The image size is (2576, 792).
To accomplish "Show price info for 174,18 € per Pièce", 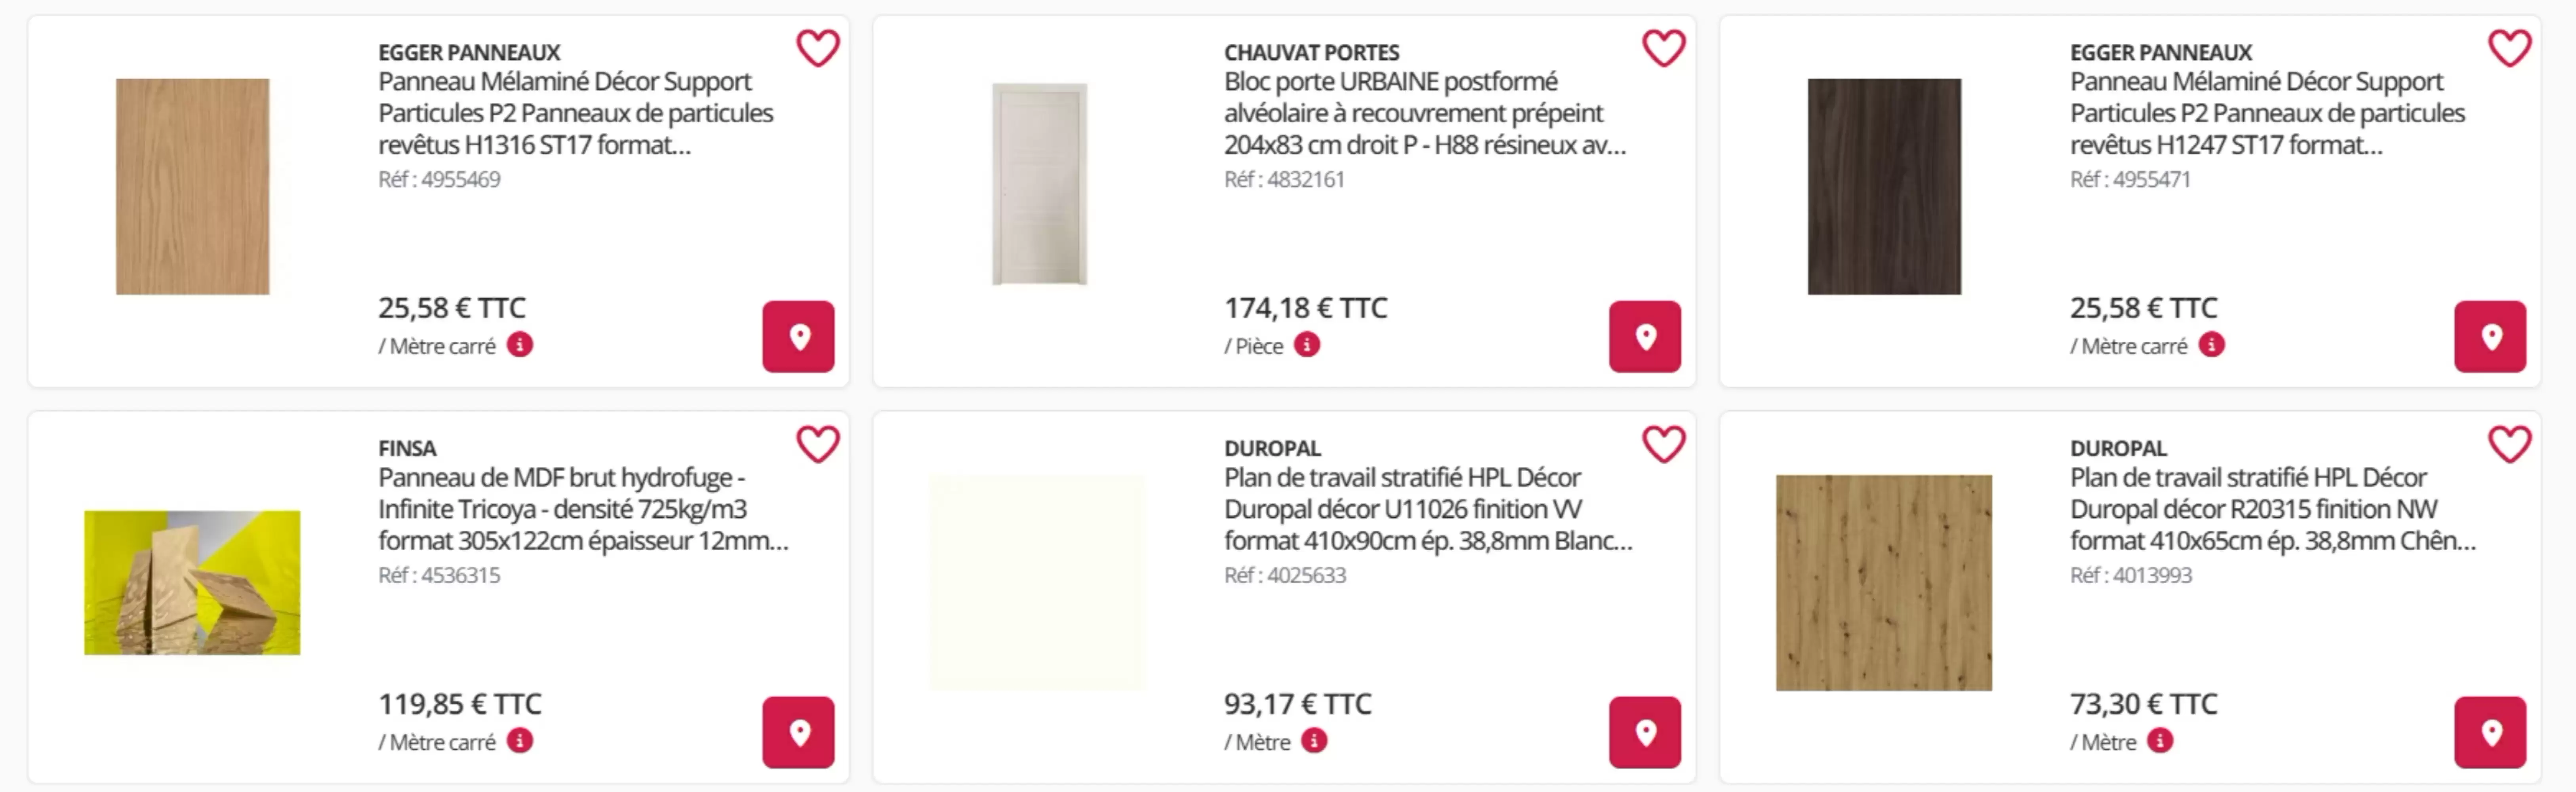I will tap(1307, 345).
